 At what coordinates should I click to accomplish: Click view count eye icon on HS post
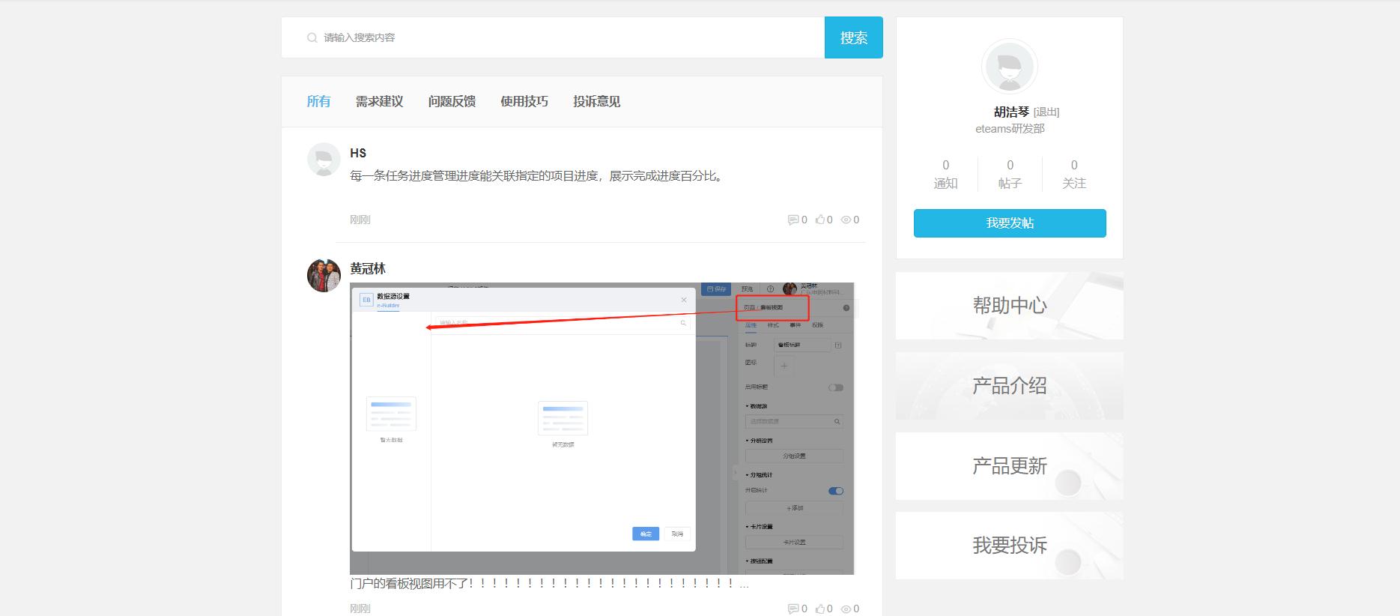pyautogui.click(x=846, y=220)
